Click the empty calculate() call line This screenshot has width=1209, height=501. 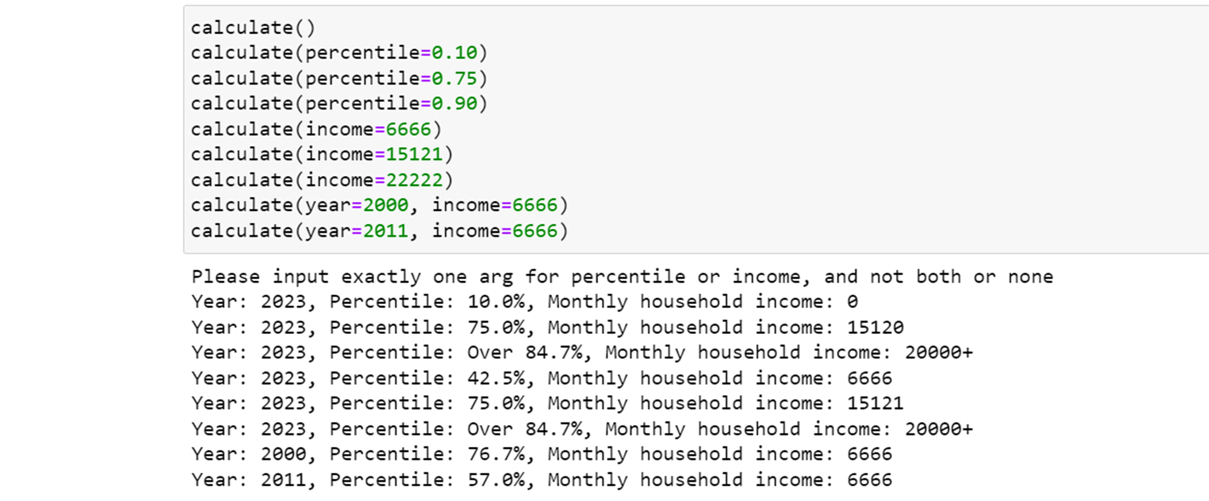[253, 28]
